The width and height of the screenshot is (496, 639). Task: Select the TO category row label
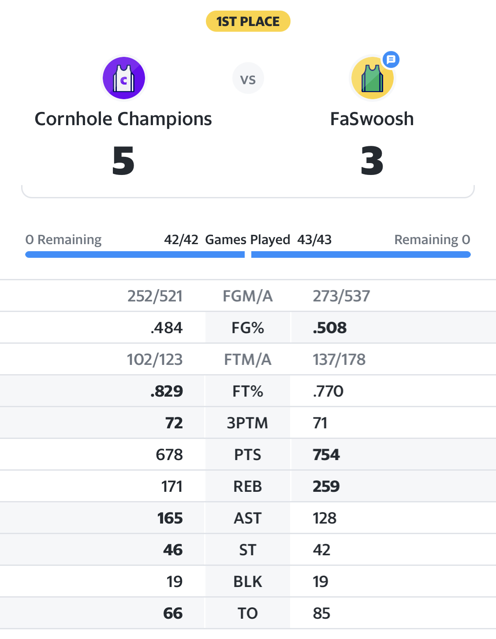pyautogui.click(x=248, y=613)
